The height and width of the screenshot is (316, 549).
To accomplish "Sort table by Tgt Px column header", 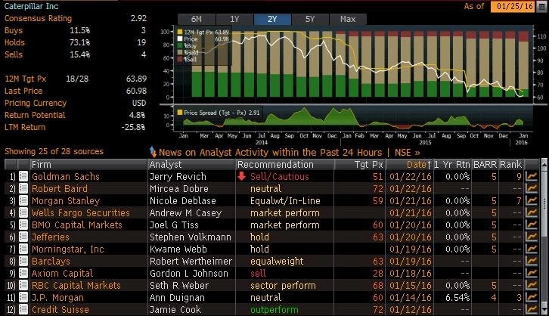I will 360,165.
